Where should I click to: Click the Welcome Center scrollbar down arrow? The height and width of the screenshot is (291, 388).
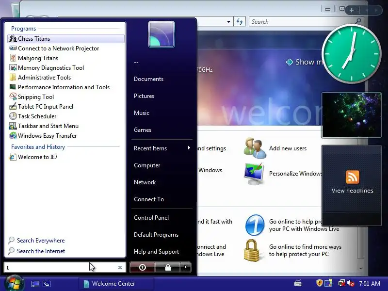[361, 268]
